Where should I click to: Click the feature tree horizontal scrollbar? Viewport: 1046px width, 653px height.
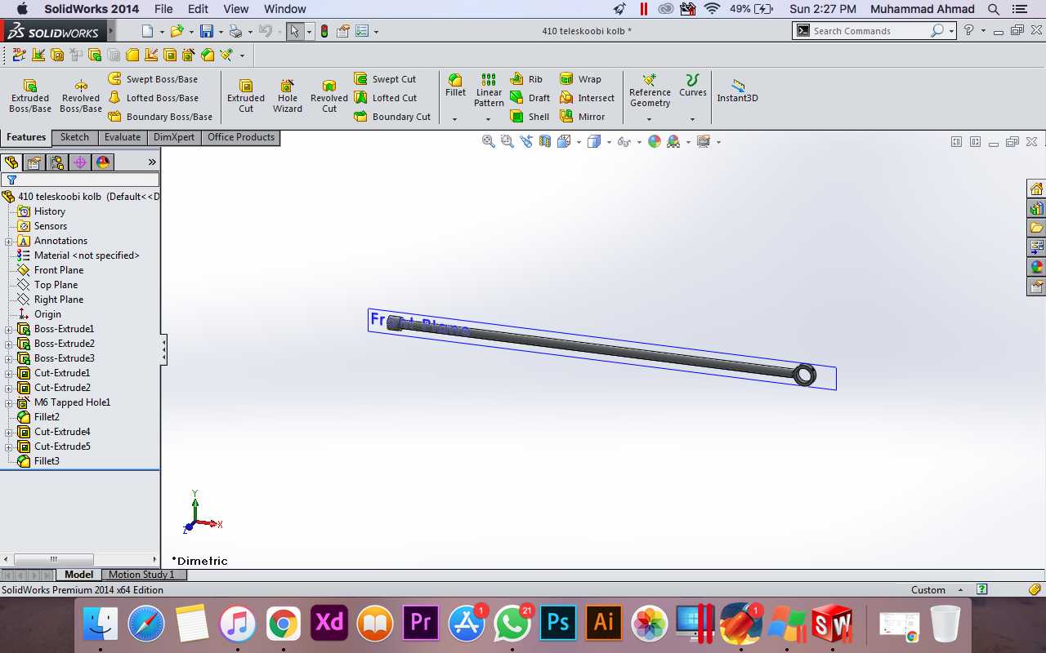pyautogui.click(x=54, y=559)
